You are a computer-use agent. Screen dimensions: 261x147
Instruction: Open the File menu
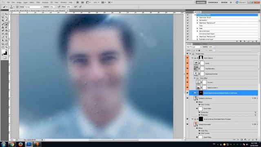(8, 2)
